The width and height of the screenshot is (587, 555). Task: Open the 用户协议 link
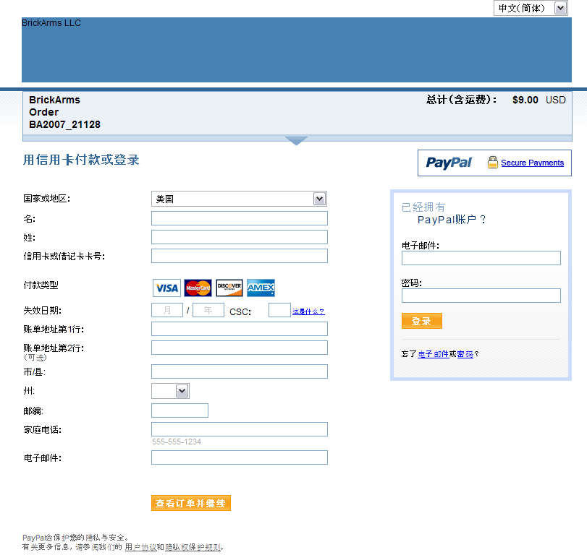click(x=140, y=547)
